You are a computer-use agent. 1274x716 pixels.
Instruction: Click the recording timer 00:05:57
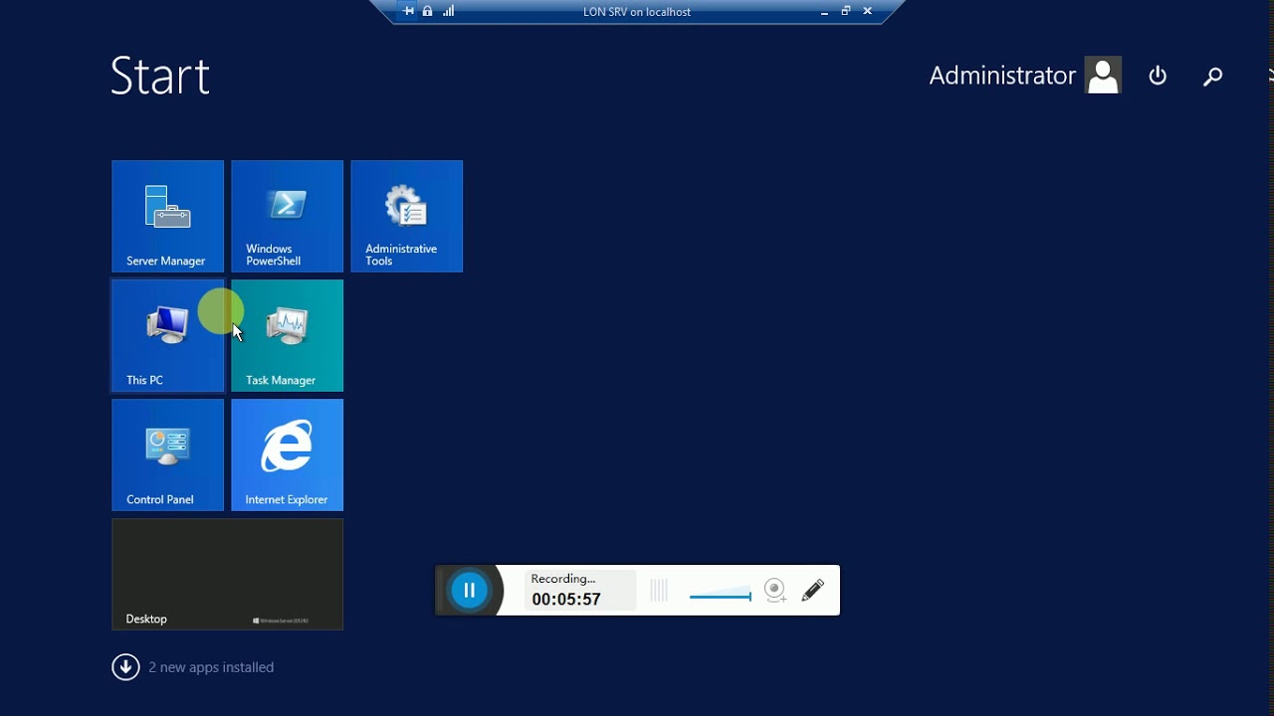(x=566, y=600)
